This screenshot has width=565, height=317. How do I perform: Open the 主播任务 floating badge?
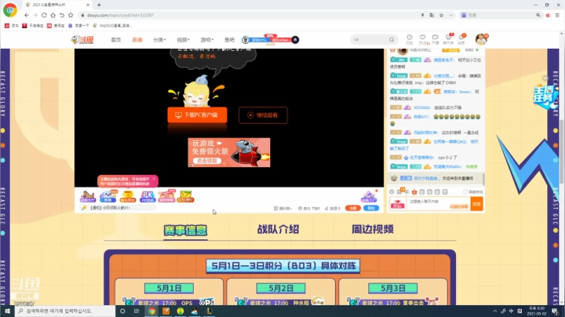tap(544, 96)
